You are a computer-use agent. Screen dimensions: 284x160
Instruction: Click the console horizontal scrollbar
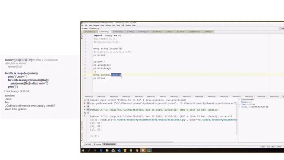point(132,142)
